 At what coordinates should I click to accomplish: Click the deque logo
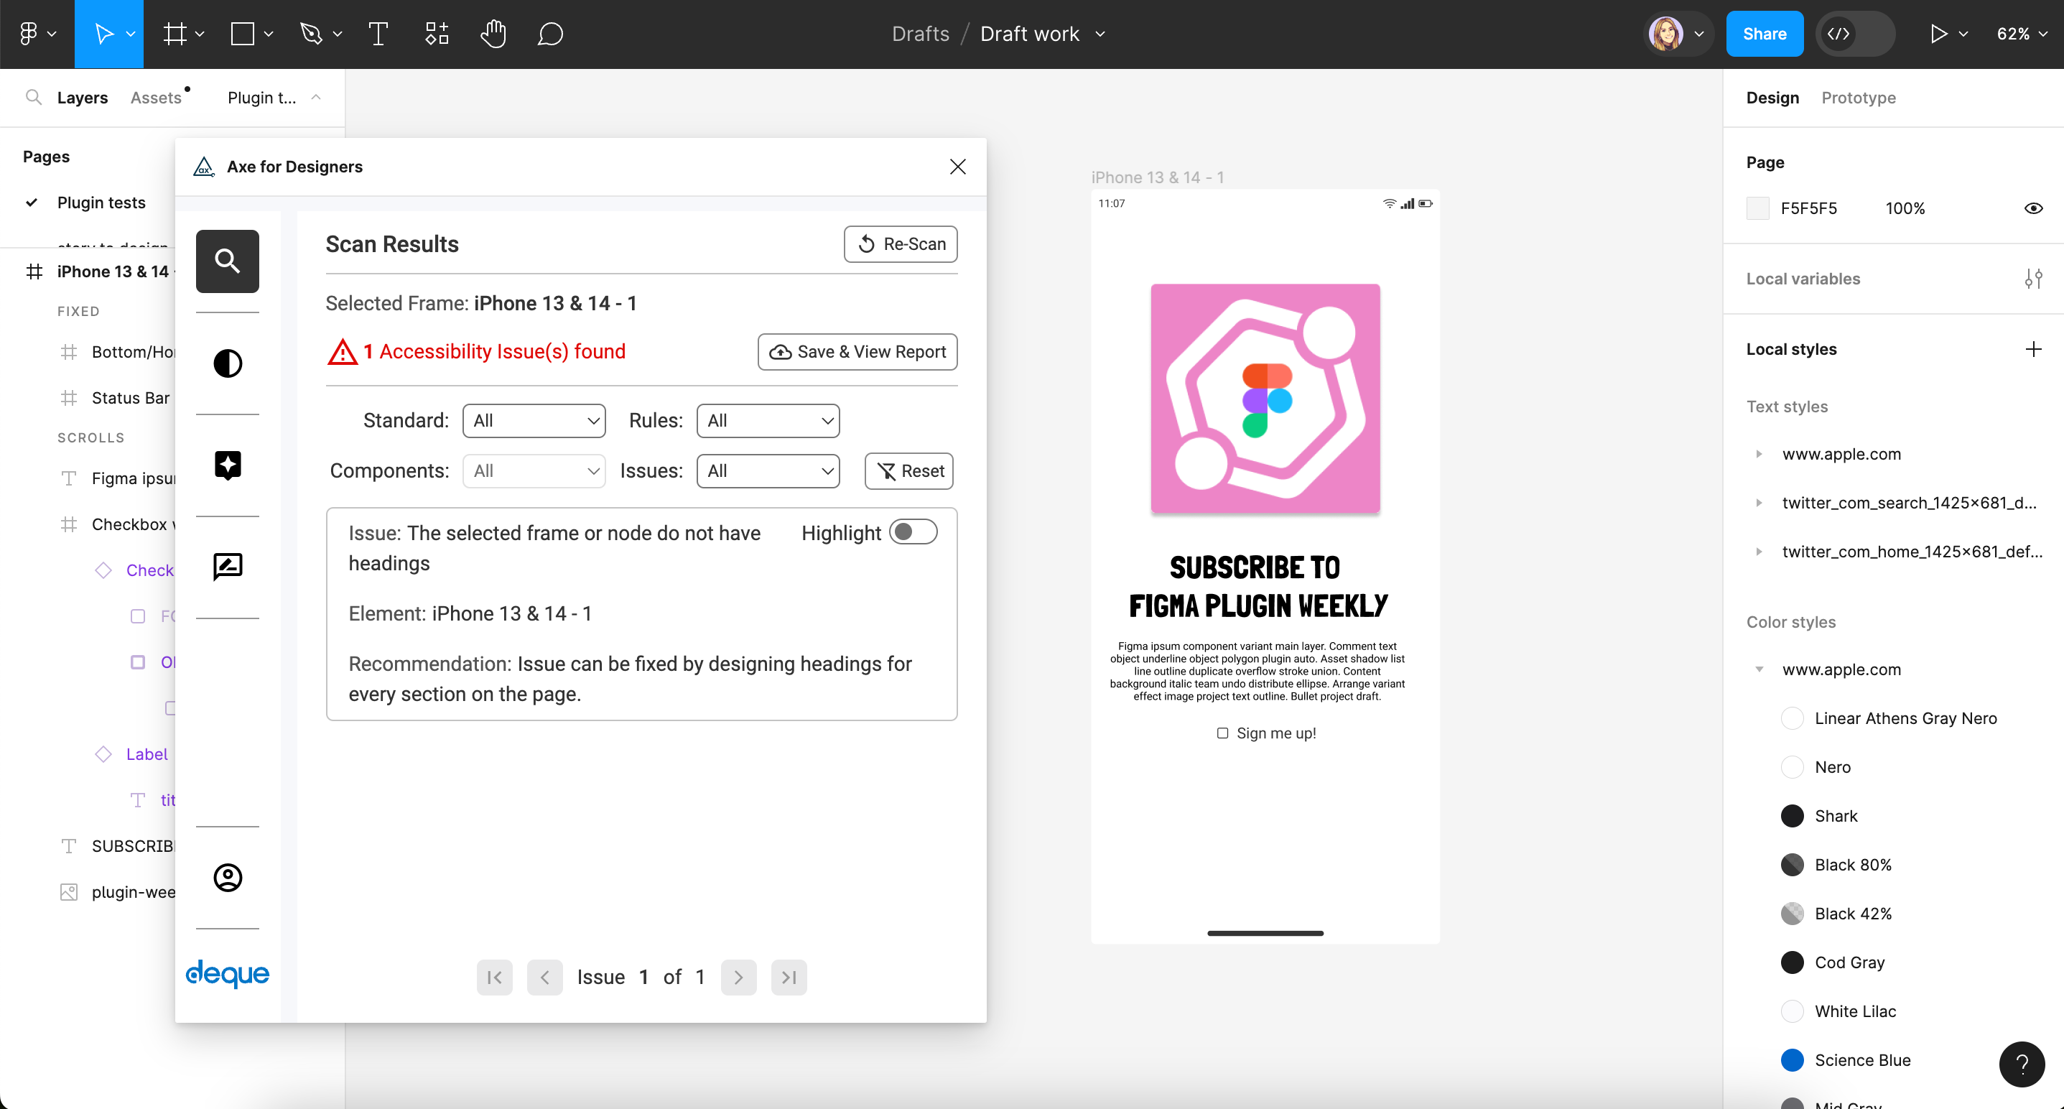pos(228,973)
